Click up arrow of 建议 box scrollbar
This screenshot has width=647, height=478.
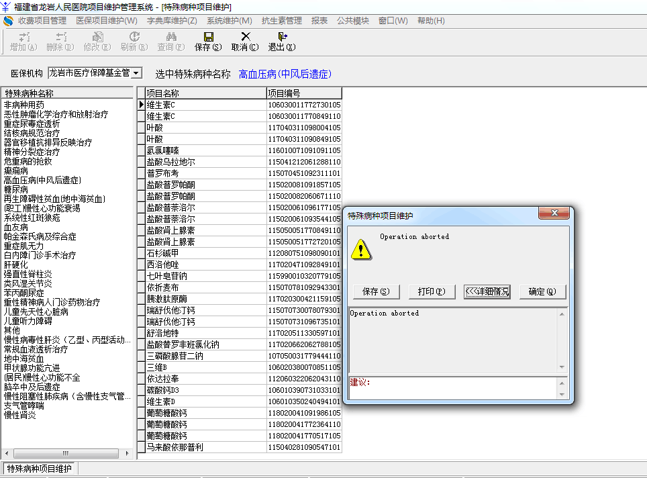tap(562, 383)
